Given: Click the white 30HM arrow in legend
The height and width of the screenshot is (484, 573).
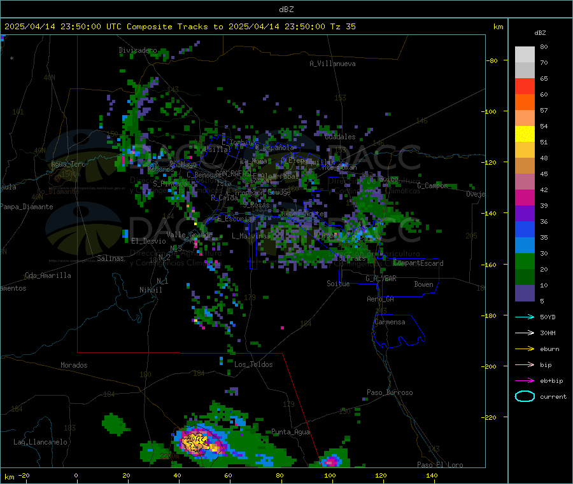Looking at the screenshot, I should pyautogui.click(x=525, y=333).
